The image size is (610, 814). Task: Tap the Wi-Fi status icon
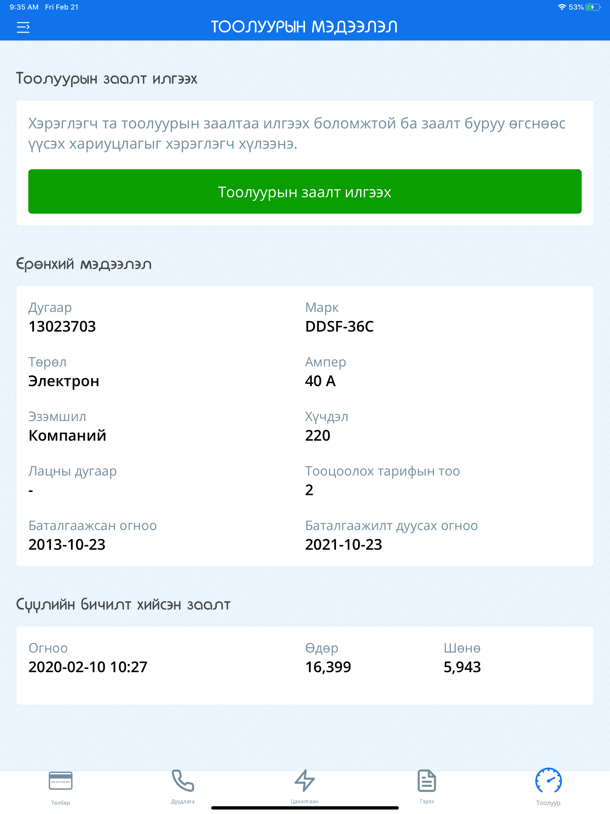tap(562, 6)
